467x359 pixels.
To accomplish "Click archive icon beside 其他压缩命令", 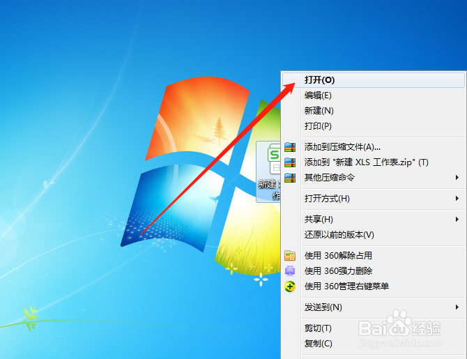I will pos(290,178).
